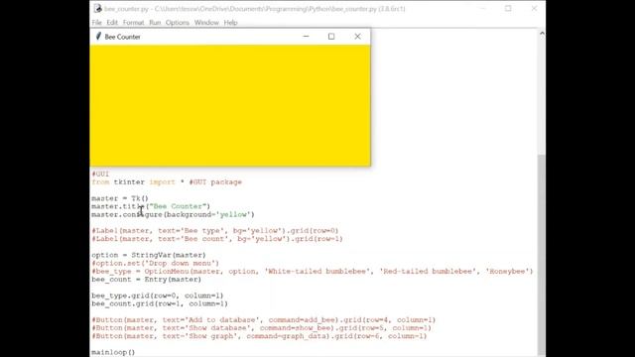The height and width of the screenshot is (357, 635).
Task: Click the 'option = StringVar(master)' line
Action: pyautogui.click(x=149, y=255)
